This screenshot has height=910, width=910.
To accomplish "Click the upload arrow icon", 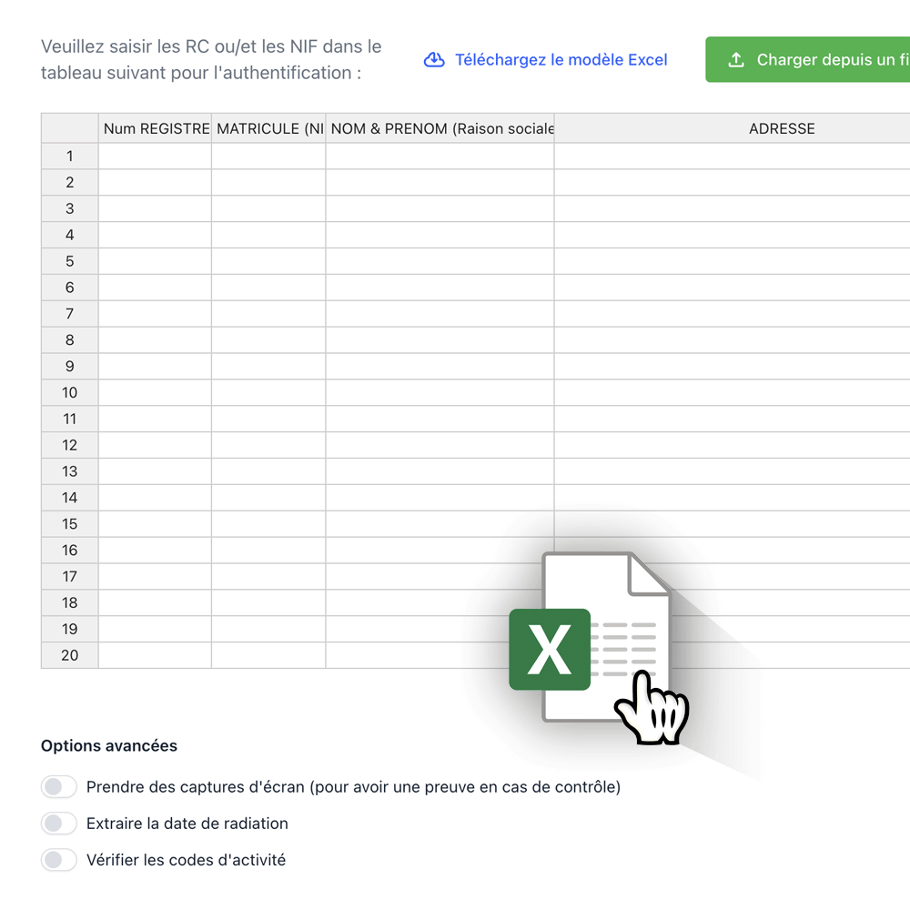I will [736, 60].
